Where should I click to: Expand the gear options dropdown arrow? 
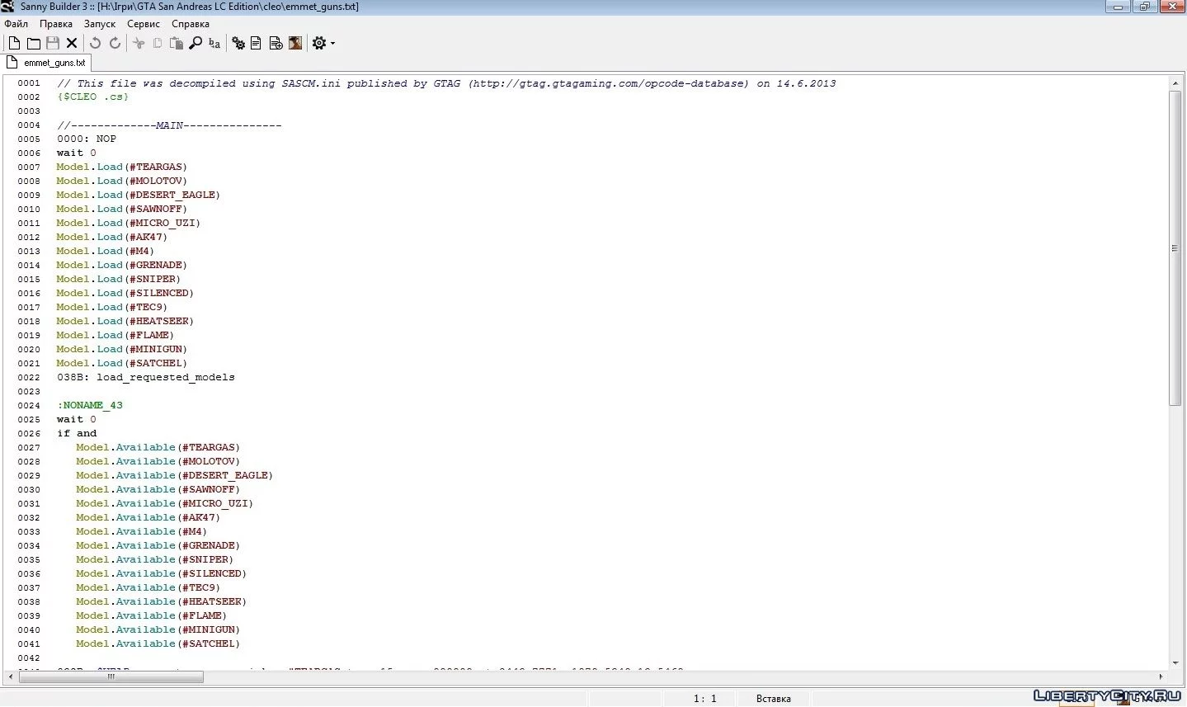click(x=333, y=44)
